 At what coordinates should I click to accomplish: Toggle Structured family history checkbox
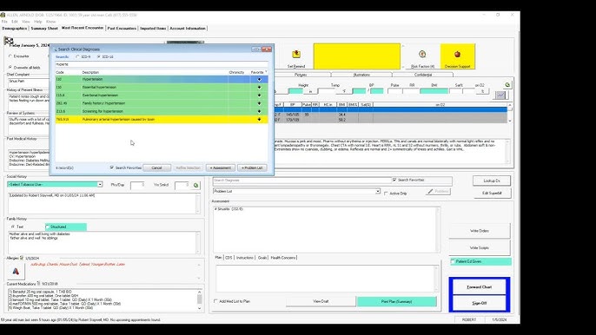[x=48, y=227]
